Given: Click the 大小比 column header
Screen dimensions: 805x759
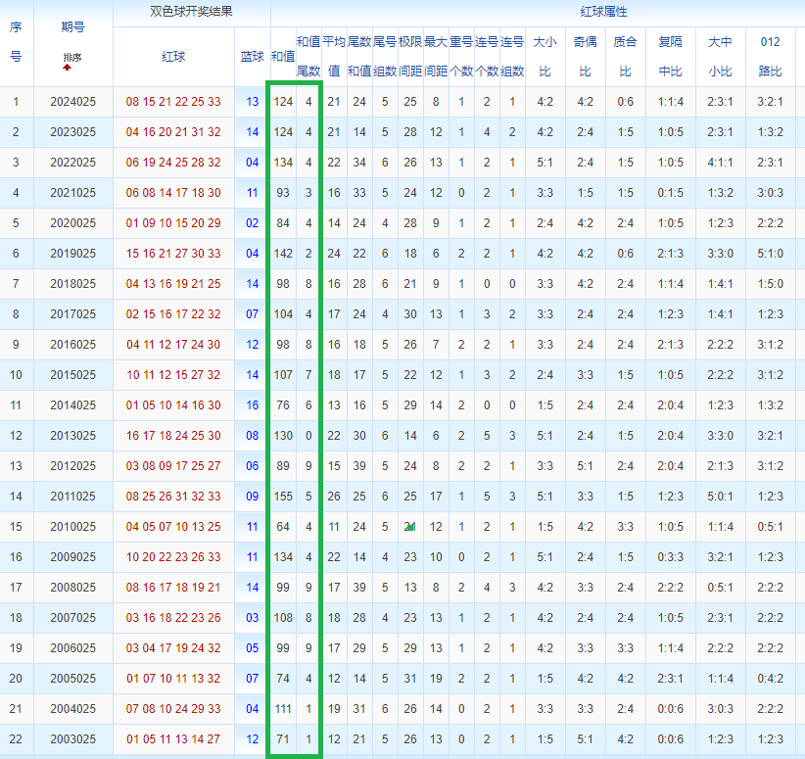Looking at the screenshot, I should tap(545, 57).
